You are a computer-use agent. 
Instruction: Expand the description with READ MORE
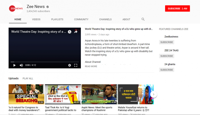coord(91,66)
